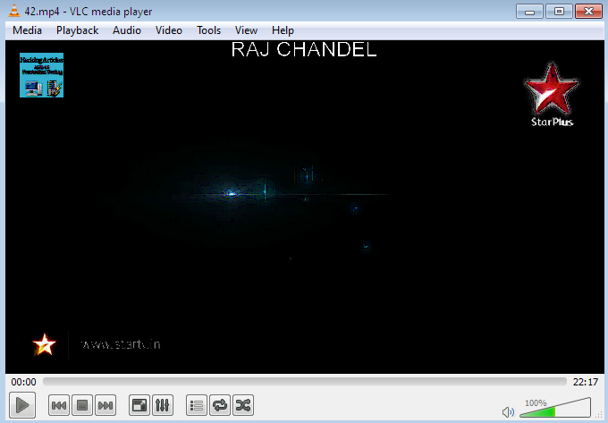Stop the video playback

coord(82,405)
